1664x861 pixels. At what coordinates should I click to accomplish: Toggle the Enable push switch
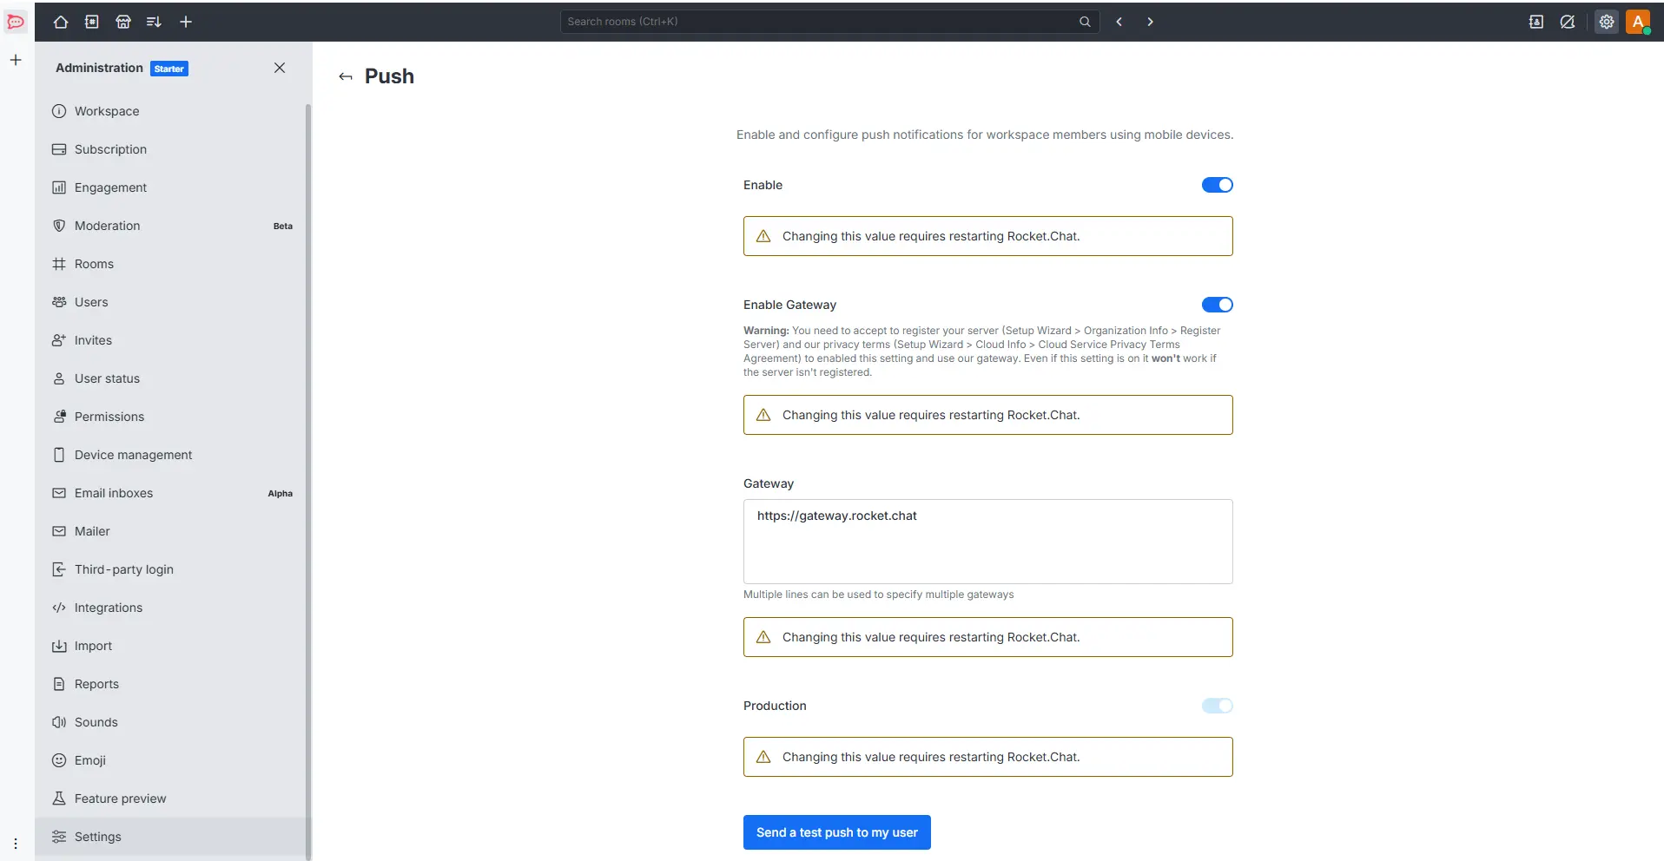tap(1217, 185)
